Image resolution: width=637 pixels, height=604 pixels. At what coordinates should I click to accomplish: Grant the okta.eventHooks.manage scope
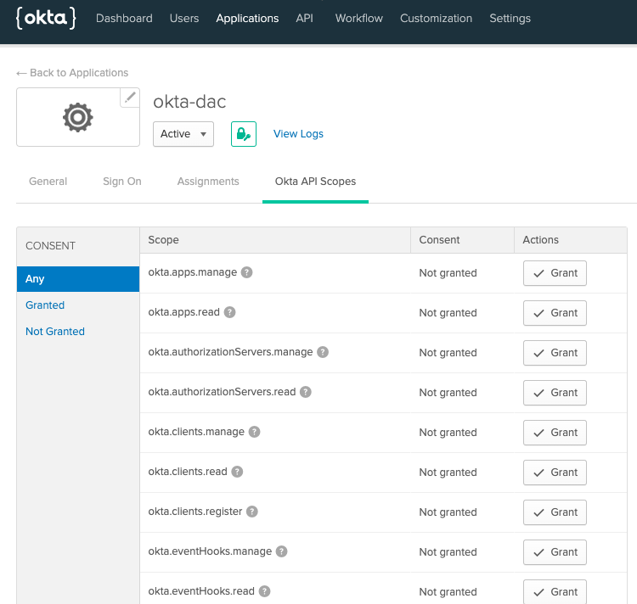(555, 552)
